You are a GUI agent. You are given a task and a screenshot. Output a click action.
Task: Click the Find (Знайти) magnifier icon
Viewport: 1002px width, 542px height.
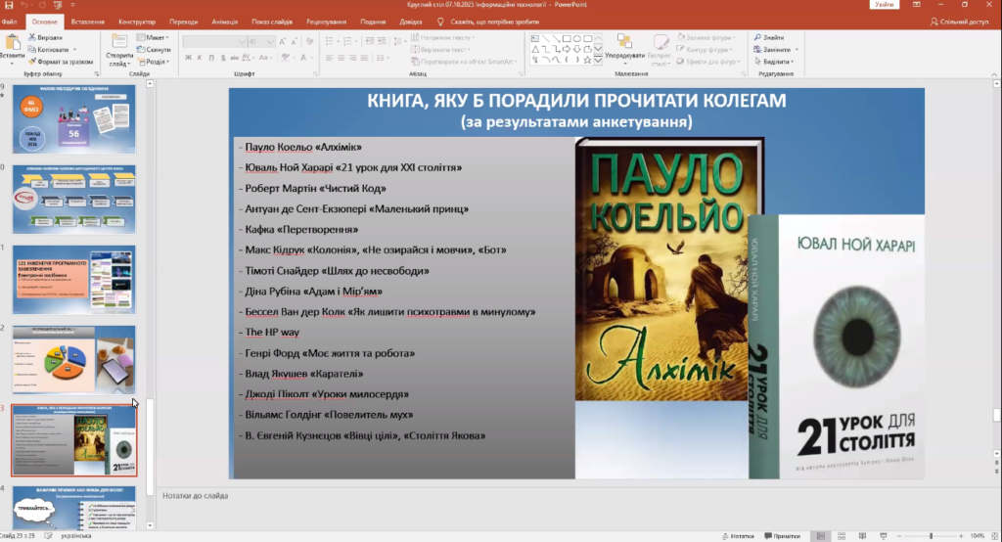(x=757, y=36)
